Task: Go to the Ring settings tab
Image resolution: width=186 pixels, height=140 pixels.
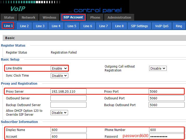Action: point(179,26)
